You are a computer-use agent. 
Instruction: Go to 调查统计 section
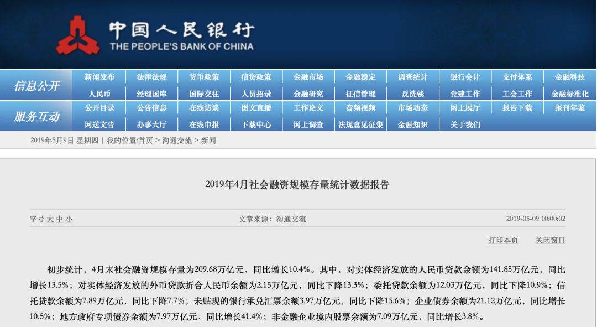[x=413, y=77]
